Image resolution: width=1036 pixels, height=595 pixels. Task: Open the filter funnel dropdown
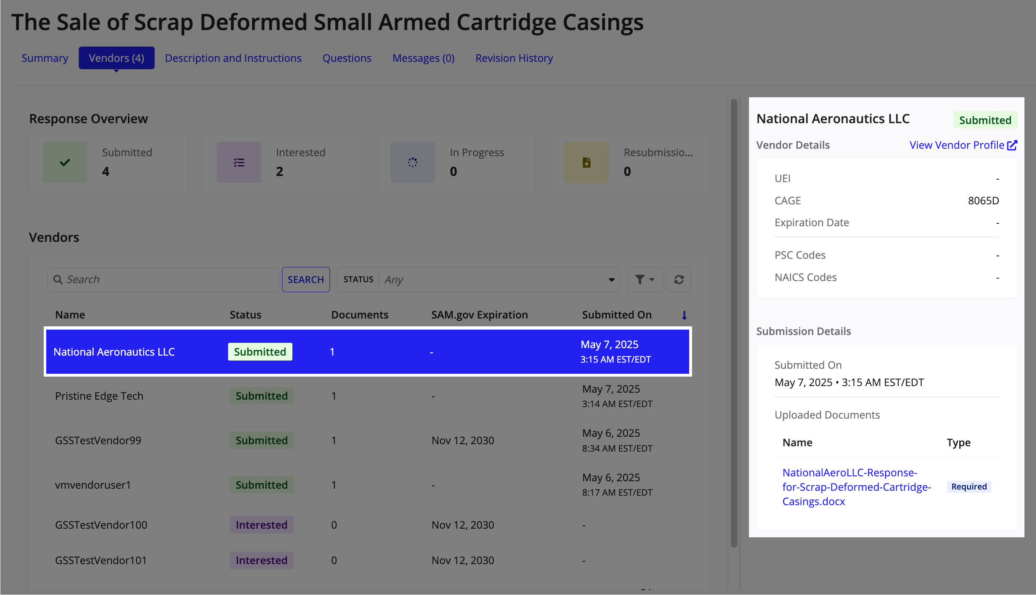(645, 280)
